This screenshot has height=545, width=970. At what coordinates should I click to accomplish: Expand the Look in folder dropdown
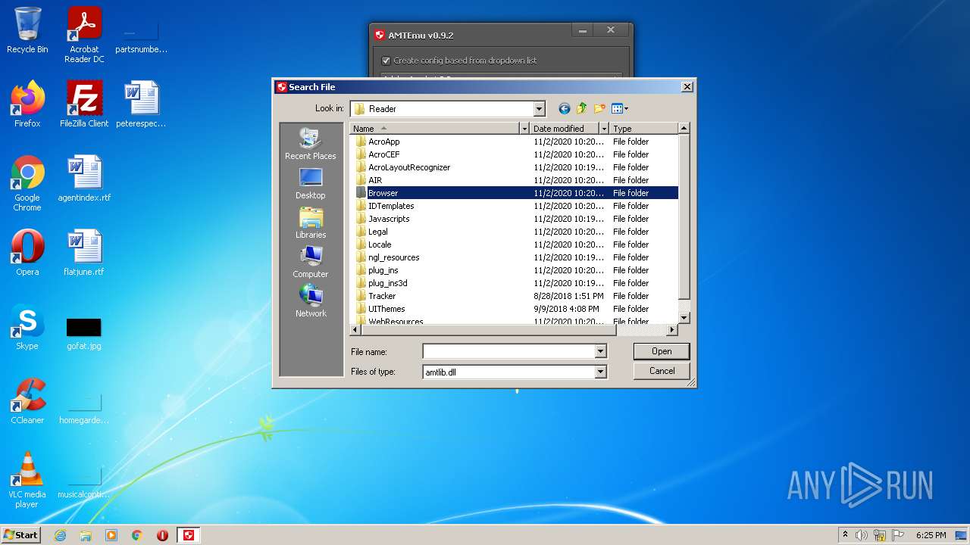coord(539,109)
